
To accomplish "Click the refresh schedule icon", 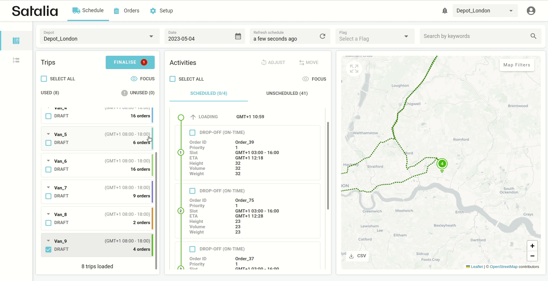I will [322, 36].
